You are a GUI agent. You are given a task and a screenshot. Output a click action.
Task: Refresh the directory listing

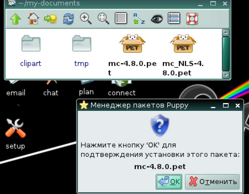pos(68,19)
